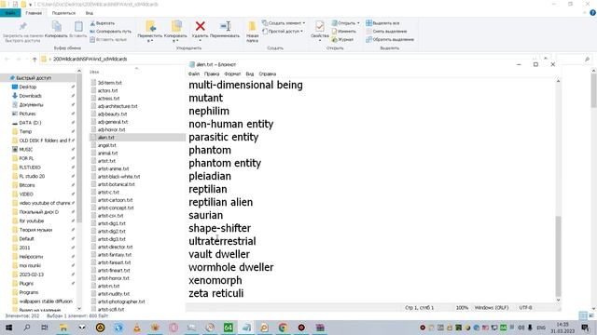
Task: Select Downloads in the navigation pane
Action: [30, 96]
